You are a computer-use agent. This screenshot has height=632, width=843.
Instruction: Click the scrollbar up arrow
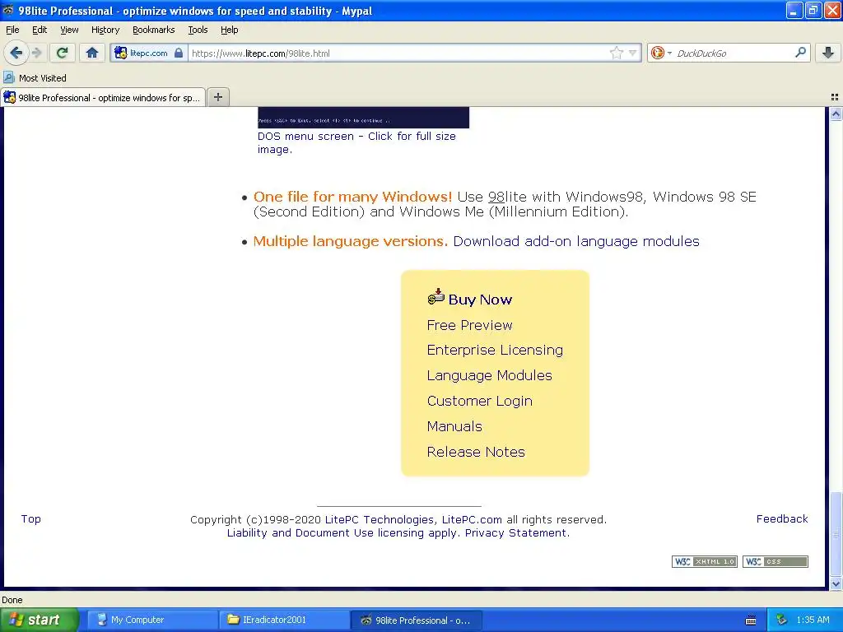pyautogui.click(x=836, y=114)
